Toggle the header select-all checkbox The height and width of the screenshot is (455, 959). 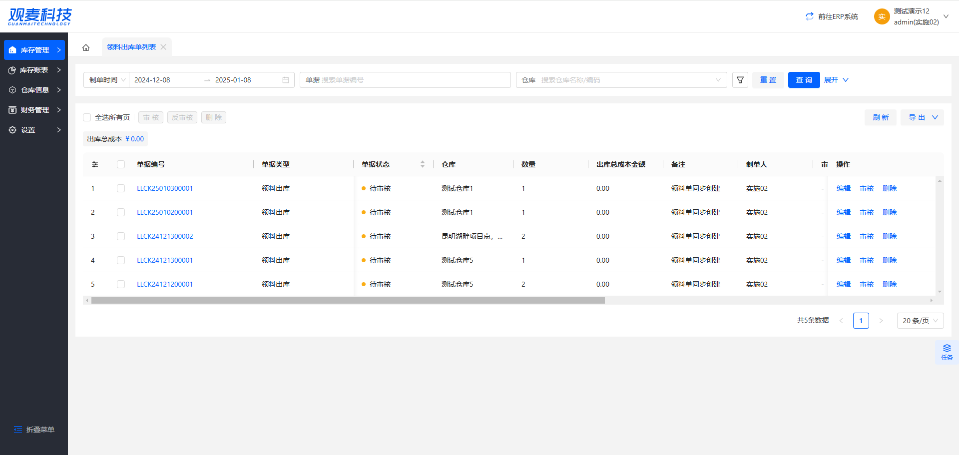[121, 164]
